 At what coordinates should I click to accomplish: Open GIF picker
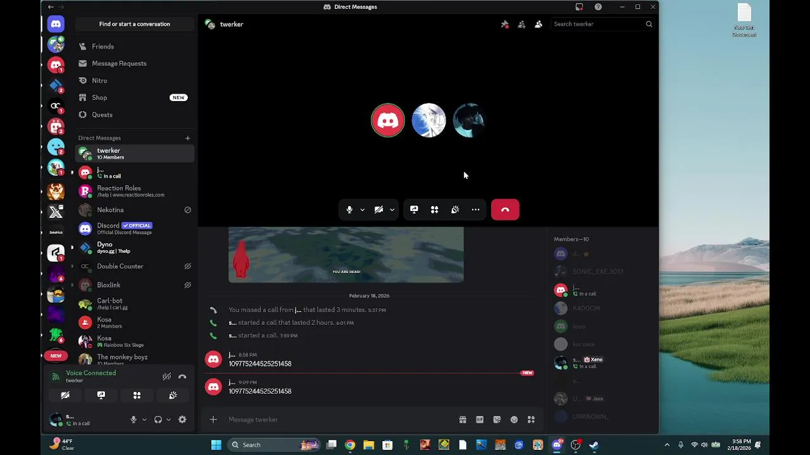(480, 420)
